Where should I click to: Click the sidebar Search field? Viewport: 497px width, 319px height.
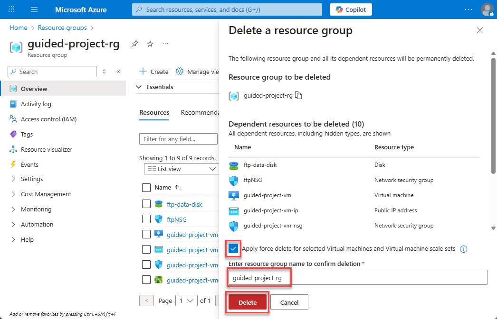[52, 72]
